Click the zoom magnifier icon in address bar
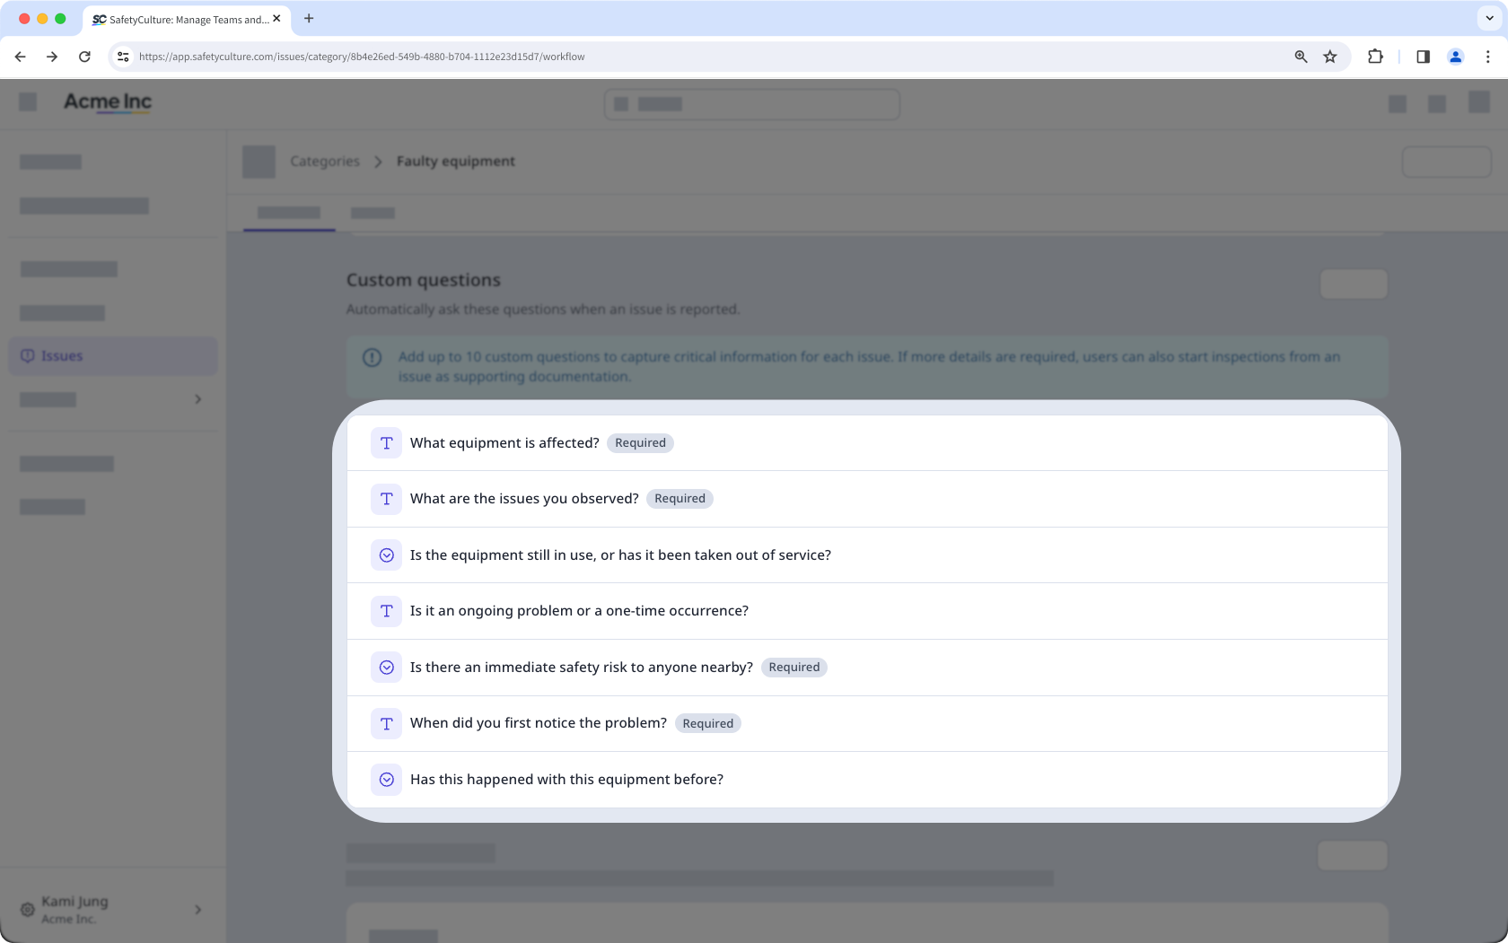The image size is (1508, 943). point(1301,57)
